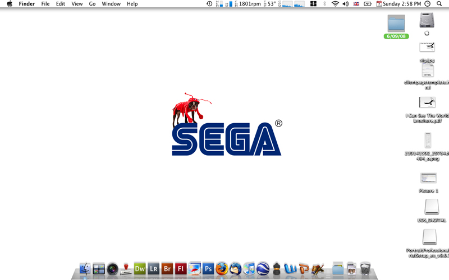Open the Finder application menu
449x280 pixels.
click(27, 4)
